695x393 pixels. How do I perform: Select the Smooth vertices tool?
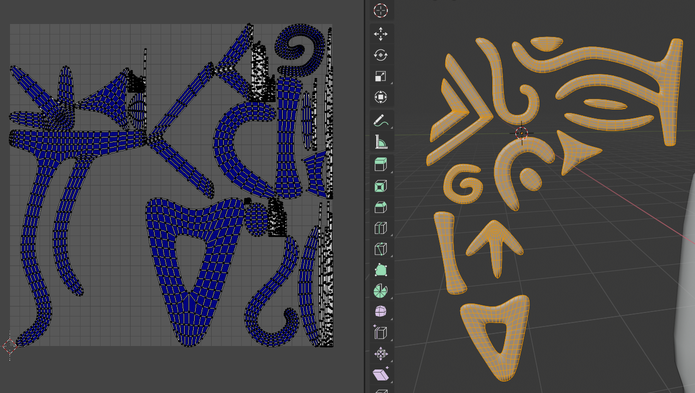click(381, 312)
